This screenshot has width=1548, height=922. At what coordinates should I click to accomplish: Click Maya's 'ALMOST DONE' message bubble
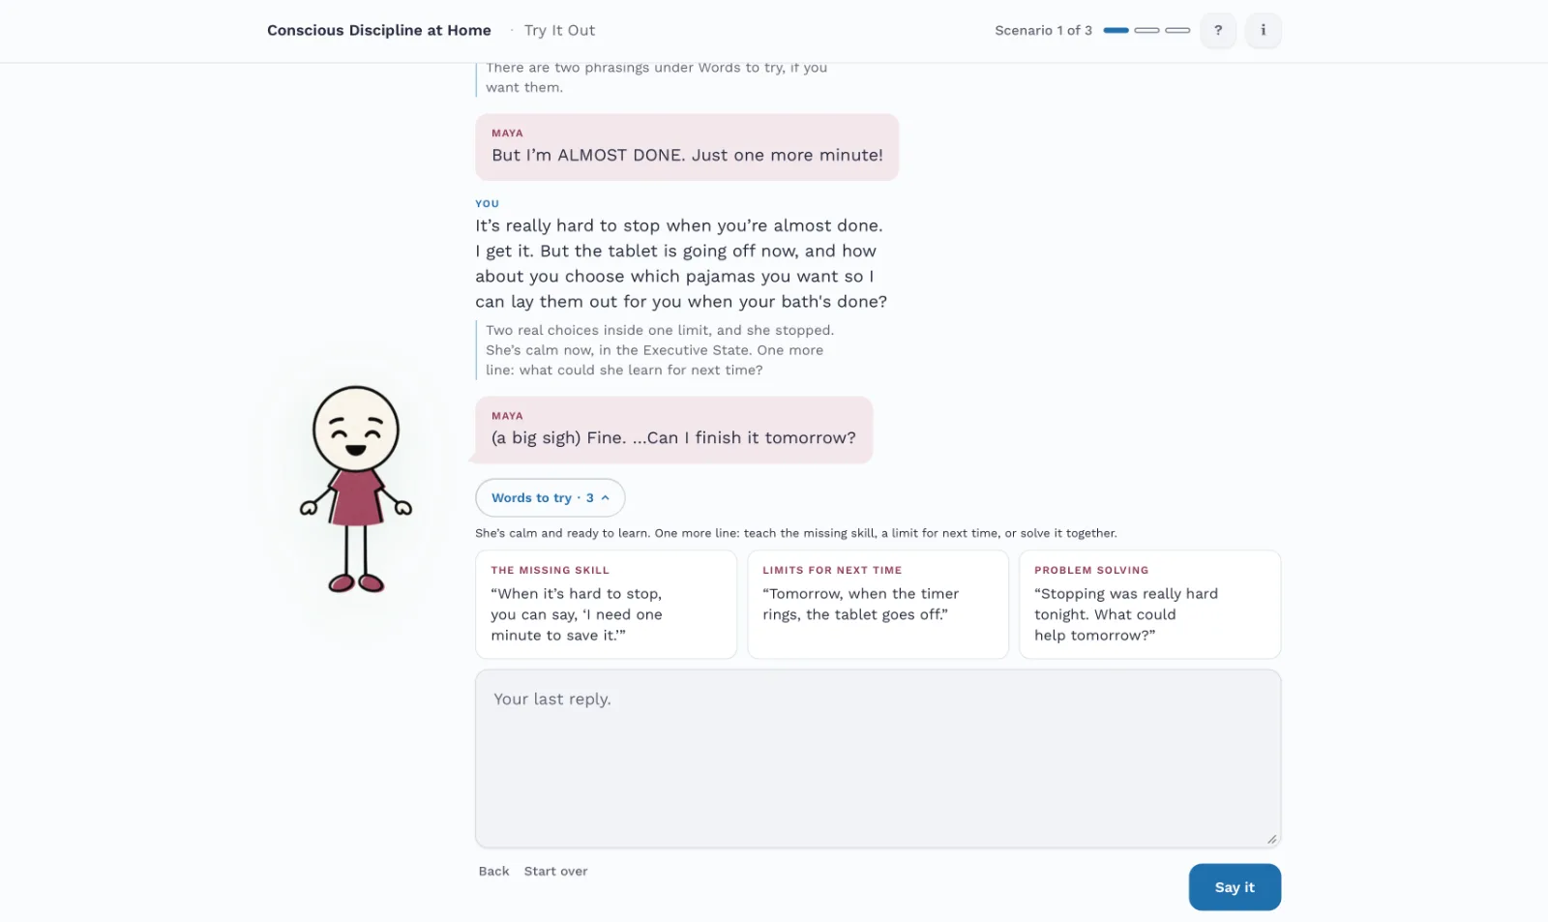pos(687,147)
